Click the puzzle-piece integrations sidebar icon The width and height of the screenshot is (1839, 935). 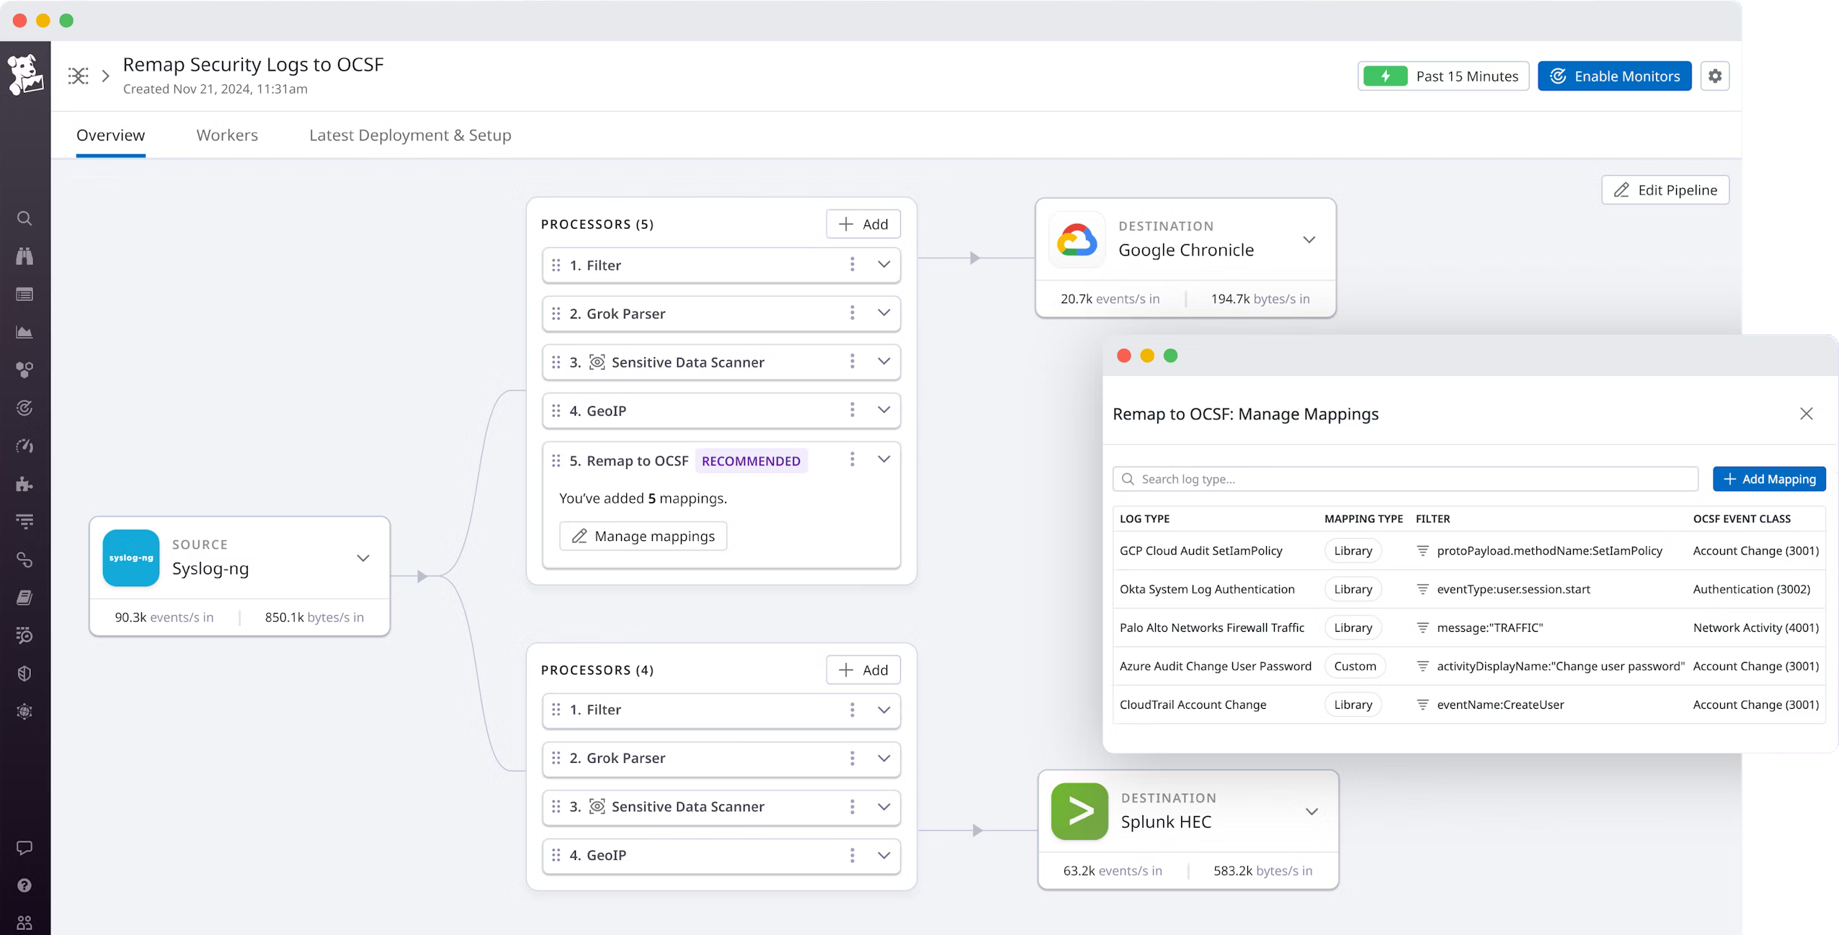25,484
